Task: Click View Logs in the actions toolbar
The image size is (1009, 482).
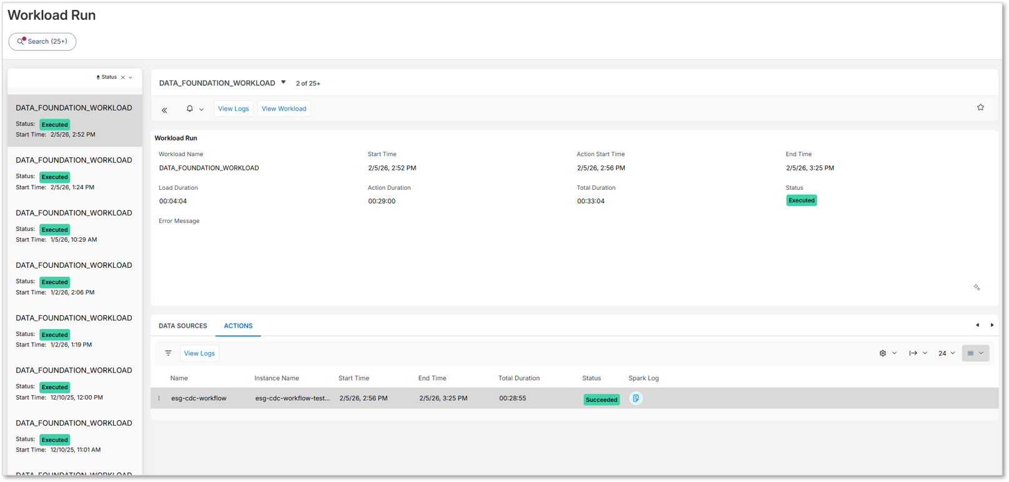Action: tap(199, 353)
